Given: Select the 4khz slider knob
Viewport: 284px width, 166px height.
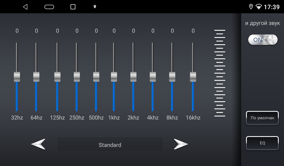Looking at the screenshot, I should (153, 77).
